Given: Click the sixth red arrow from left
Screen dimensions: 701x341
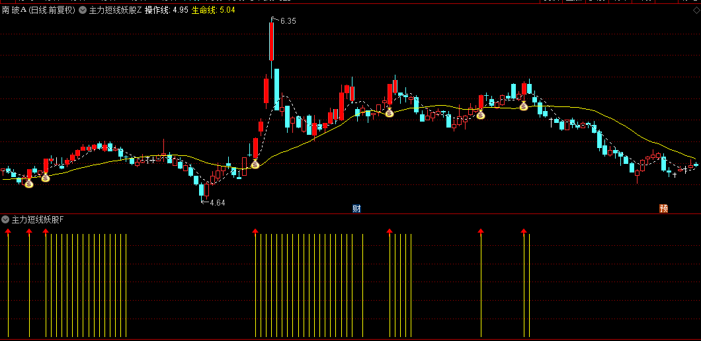Looking at the screenshot, I should 481,231.
